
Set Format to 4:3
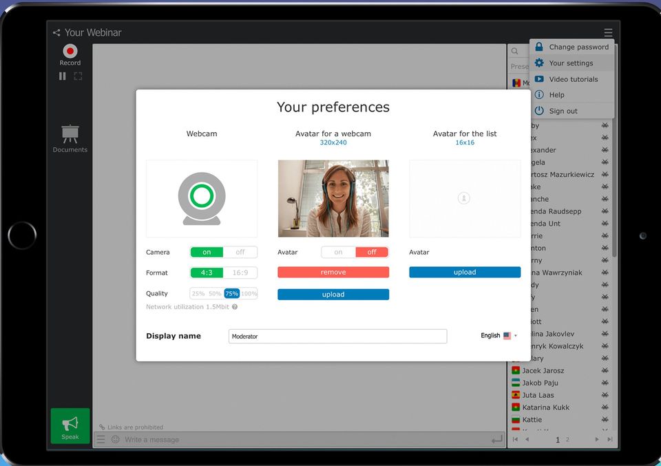pos(207,273)
